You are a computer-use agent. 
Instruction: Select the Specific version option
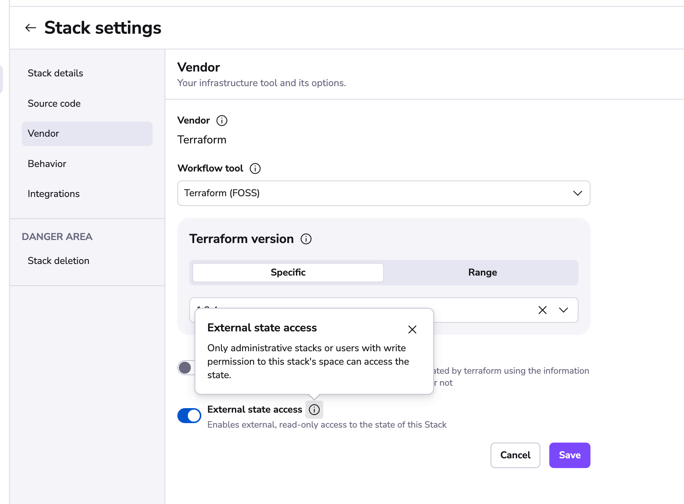coord(288,273)
